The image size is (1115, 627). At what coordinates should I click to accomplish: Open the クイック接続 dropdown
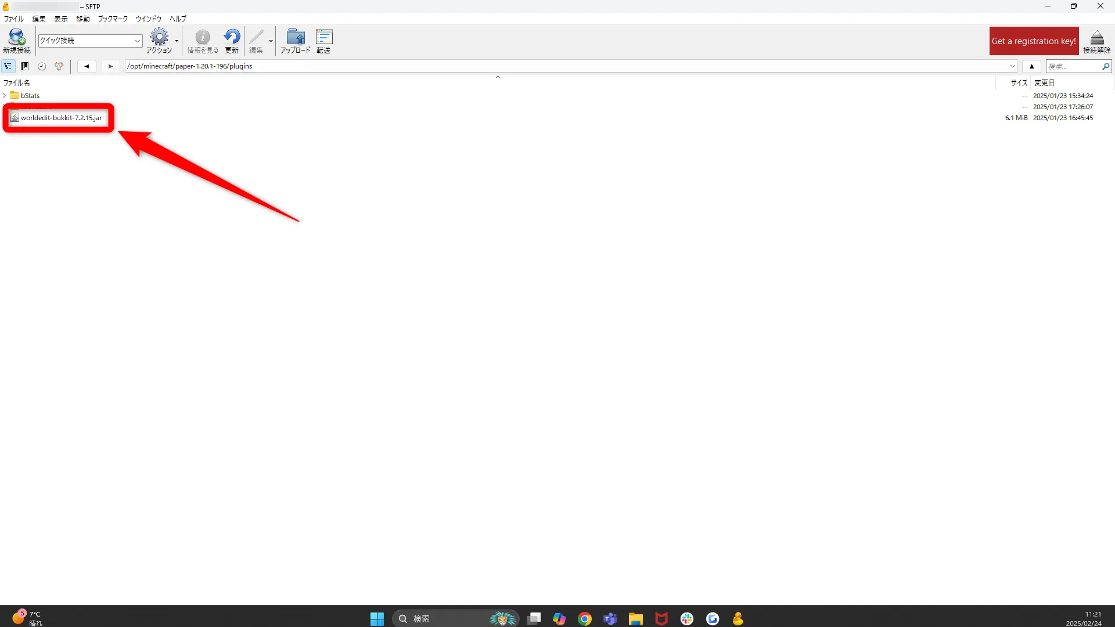tap(137, 41)
